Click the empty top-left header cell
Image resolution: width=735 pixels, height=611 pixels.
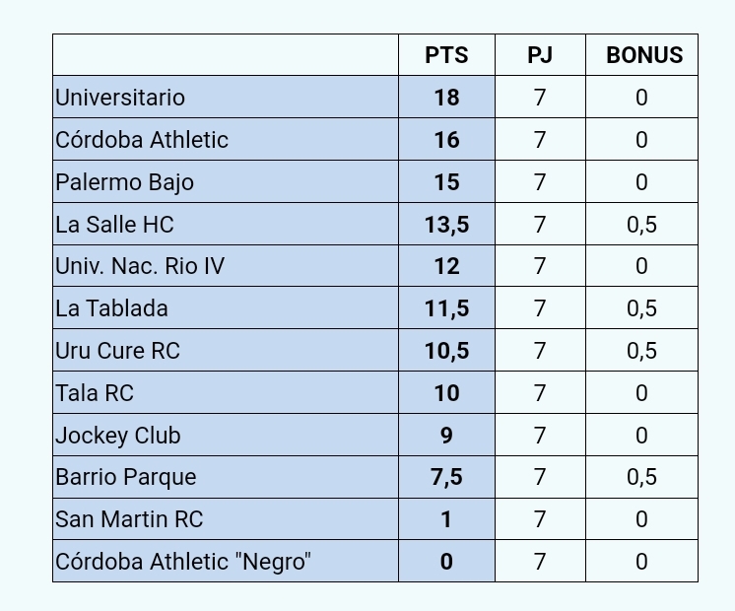tap(226, 55)
